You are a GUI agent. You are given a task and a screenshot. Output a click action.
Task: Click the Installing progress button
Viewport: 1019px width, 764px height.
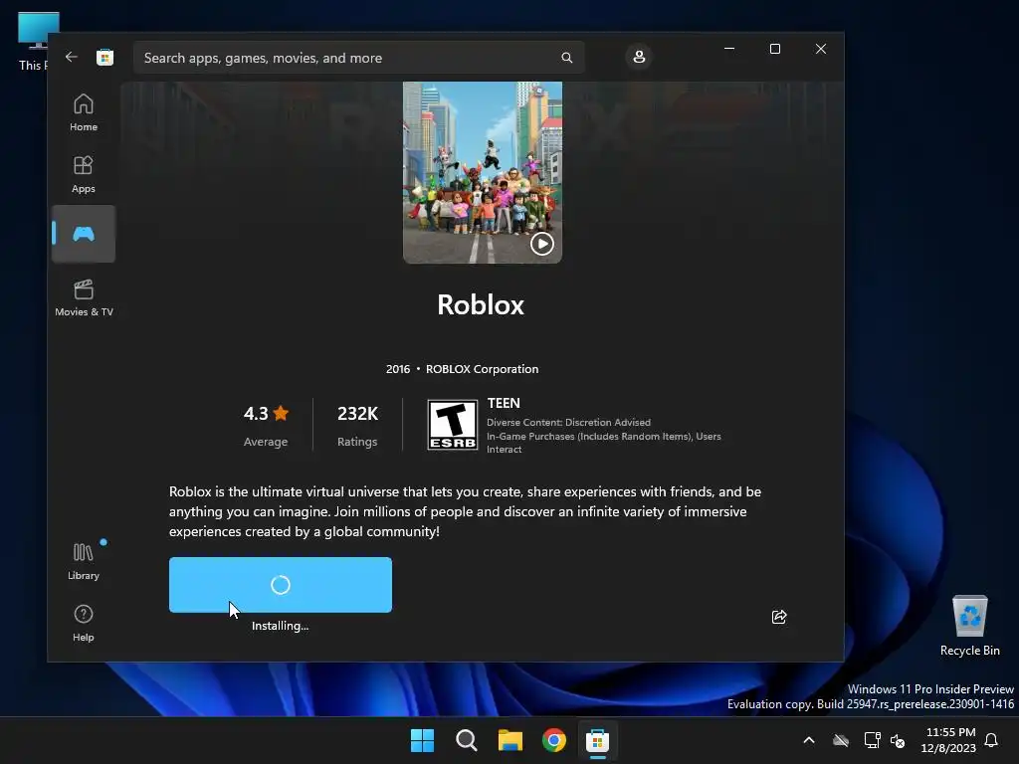point(280,585)
